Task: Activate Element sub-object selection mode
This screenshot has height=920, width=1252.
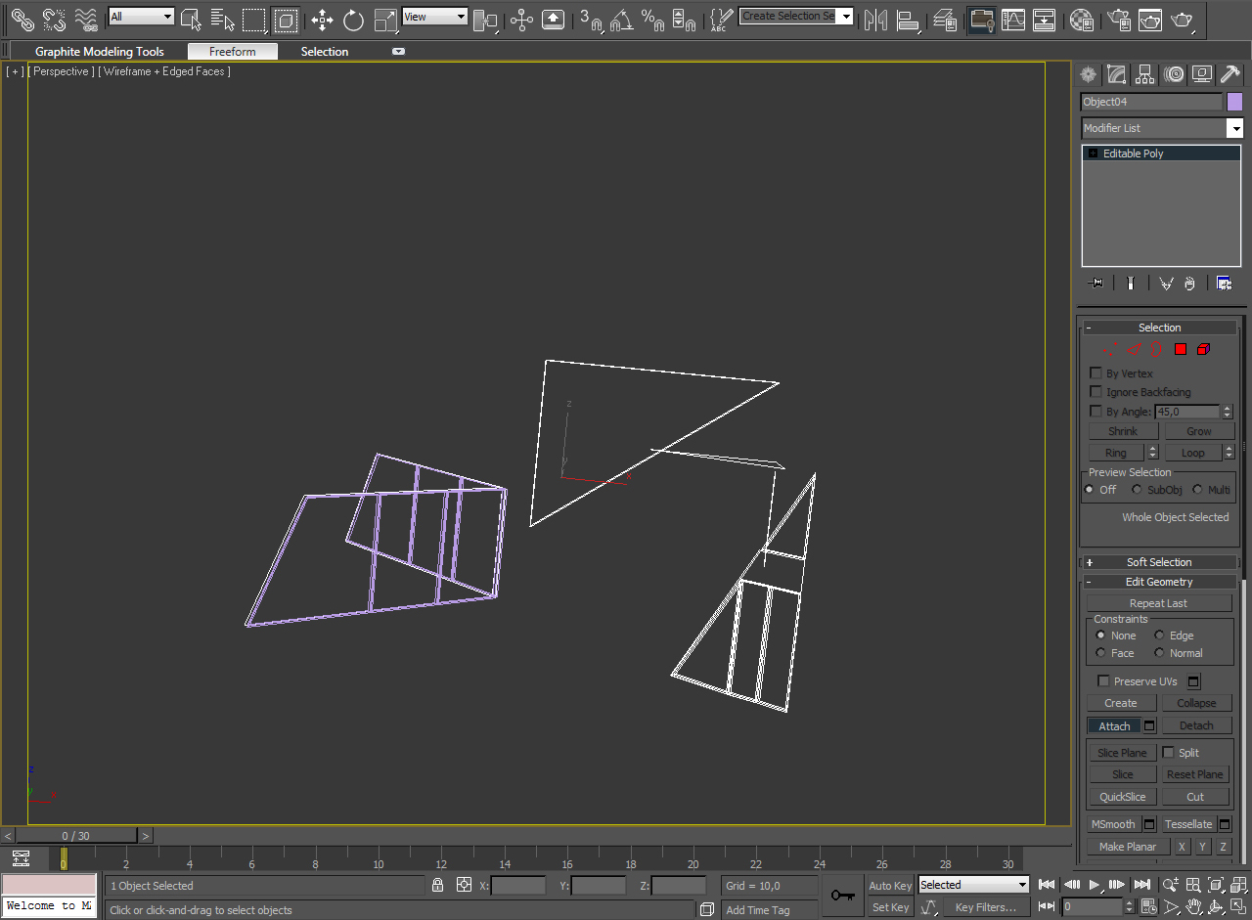Action: (1204, 349)
